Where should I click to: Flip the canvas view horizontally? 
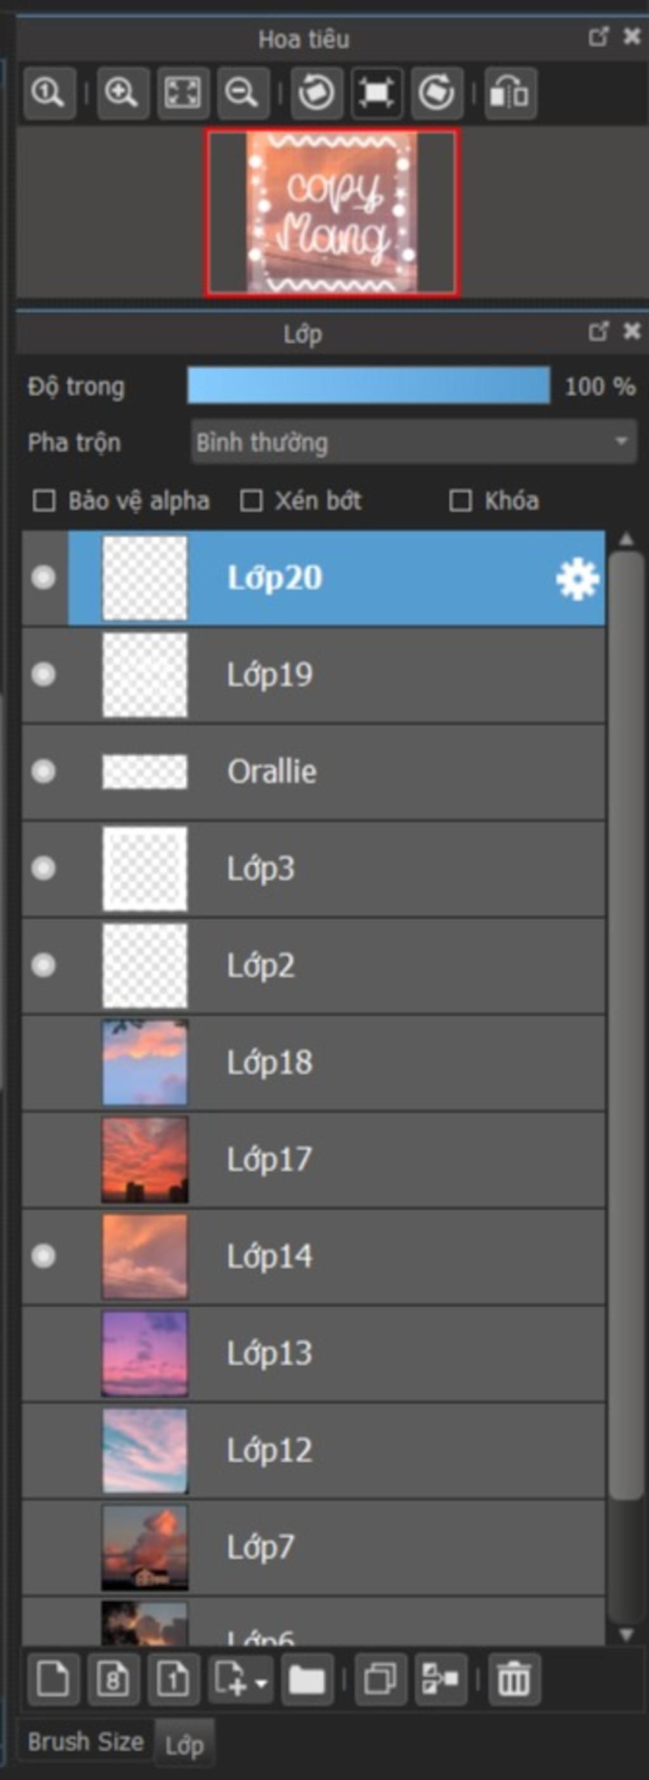pyautogui.click(x=510, y=93)
